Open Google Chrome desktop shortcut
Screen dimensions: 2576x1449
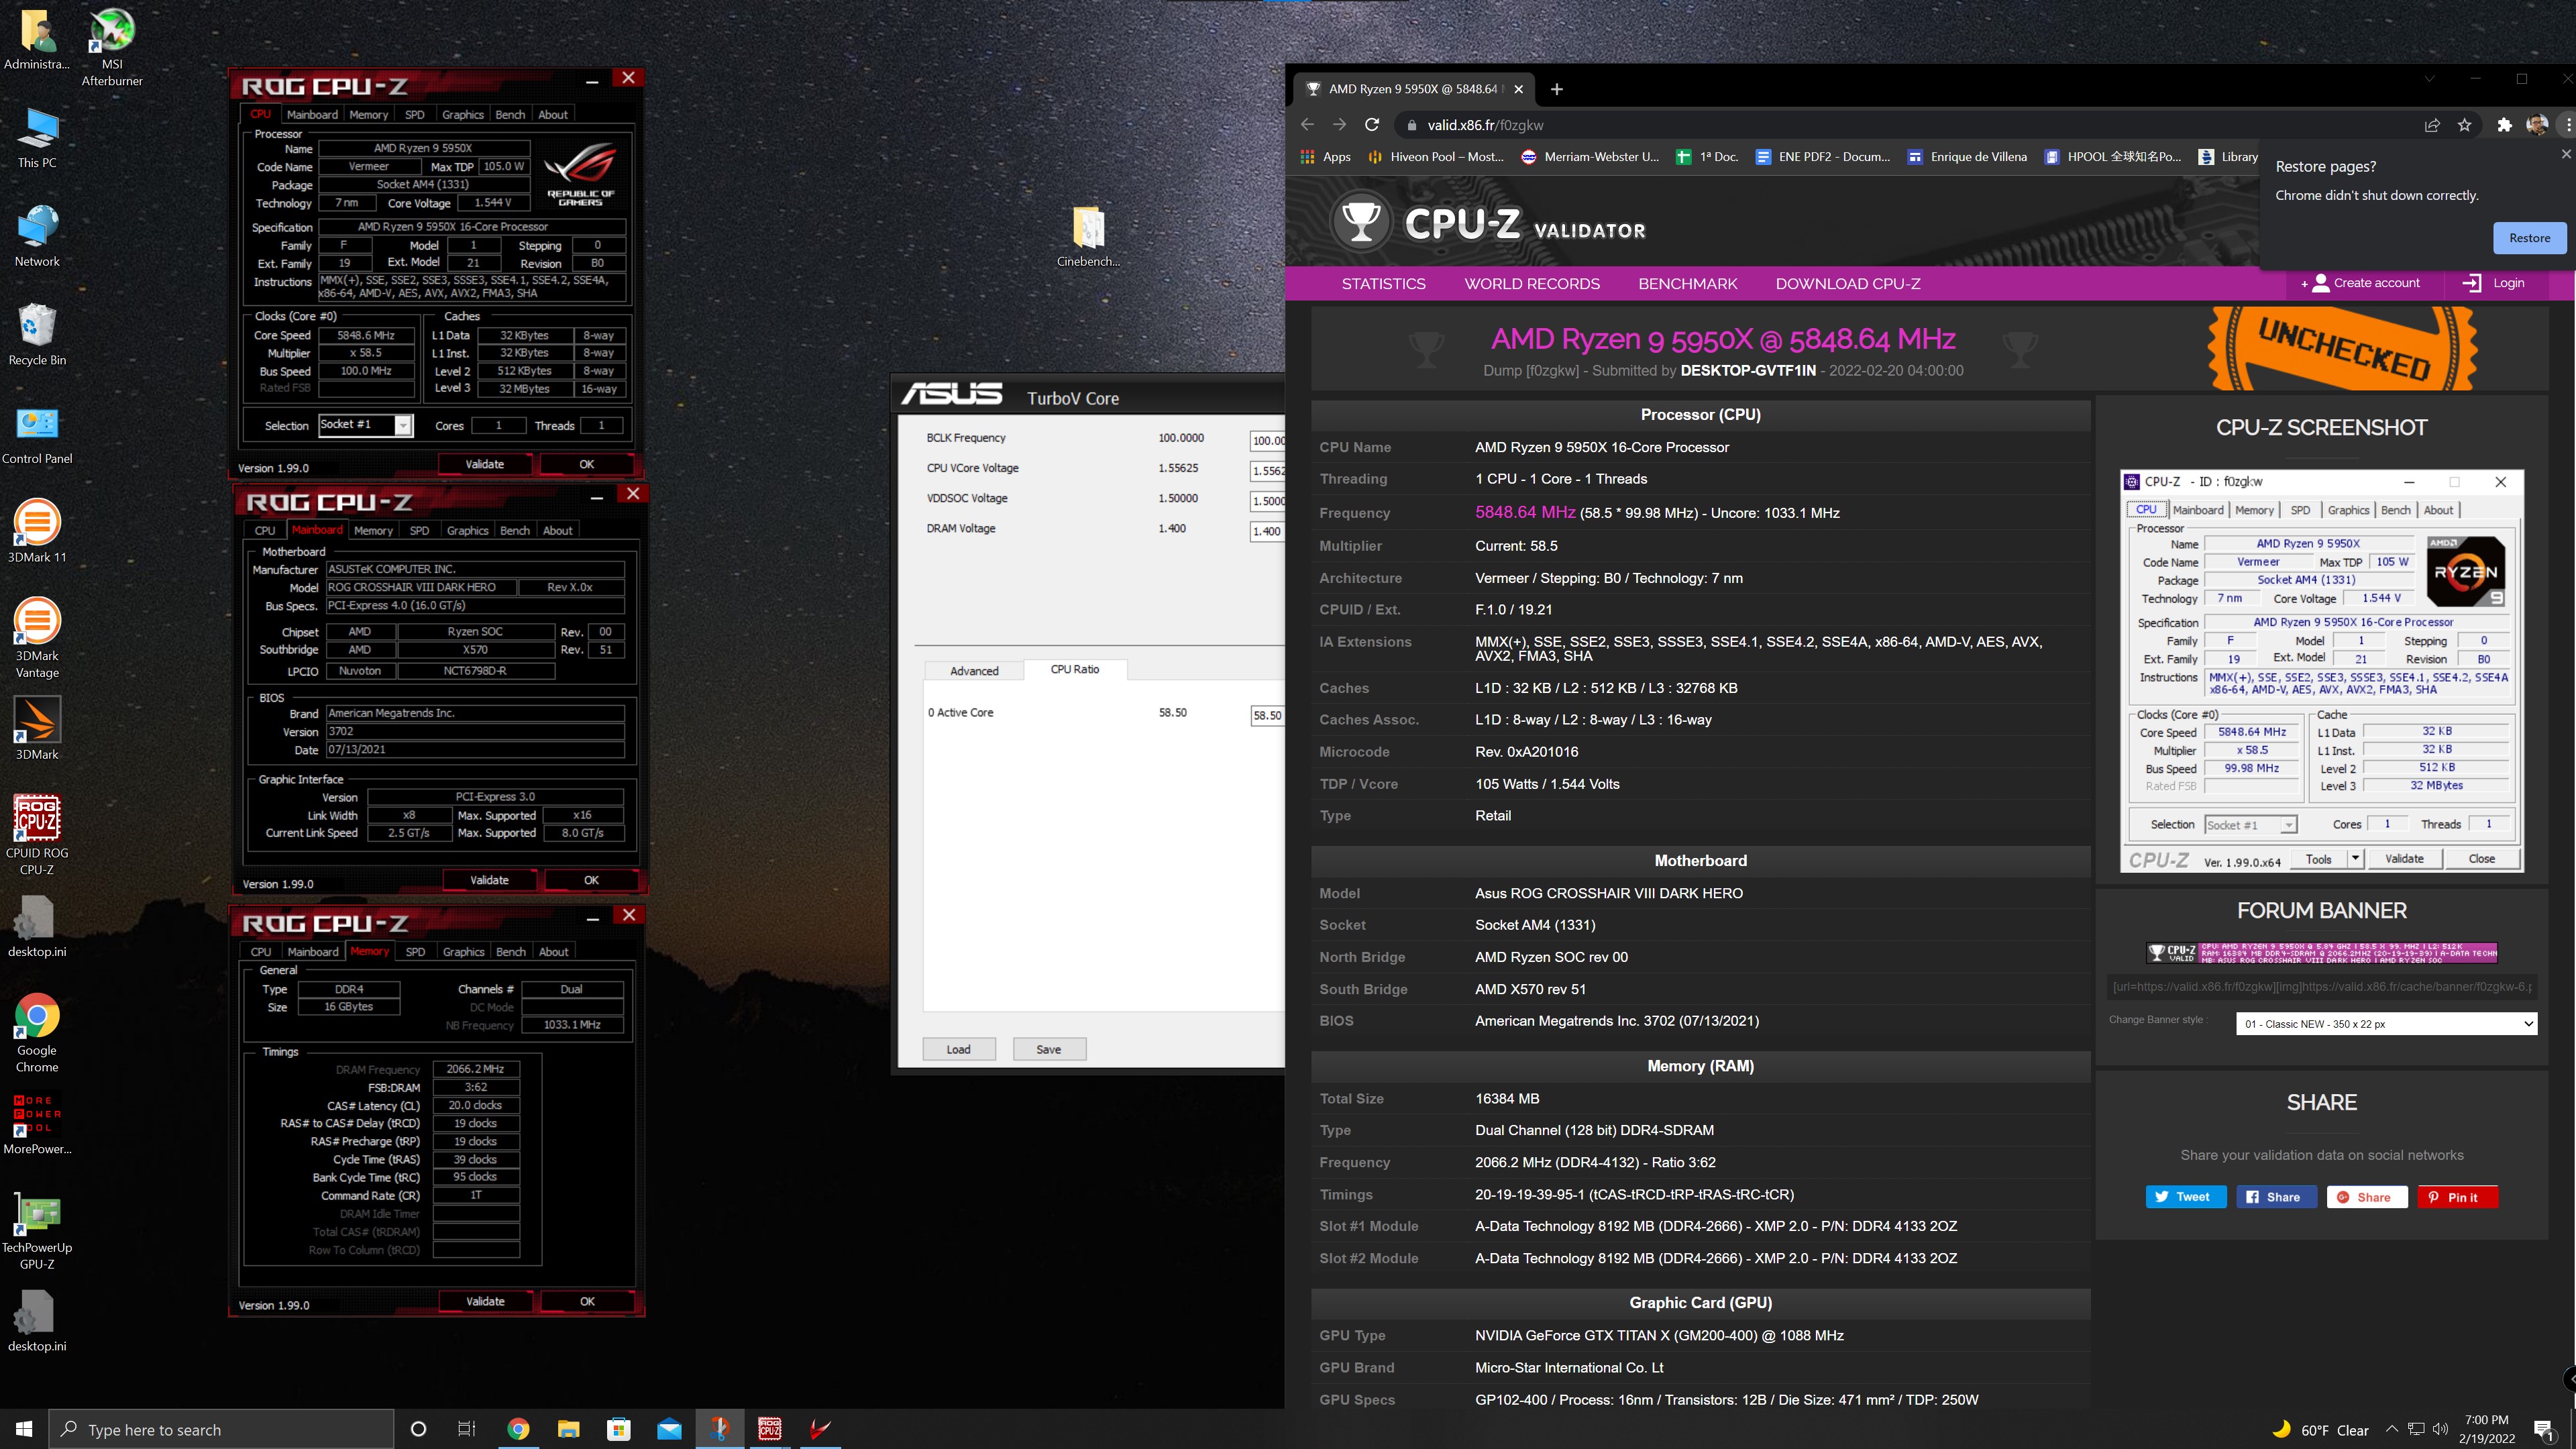[x=37, y=1034]
